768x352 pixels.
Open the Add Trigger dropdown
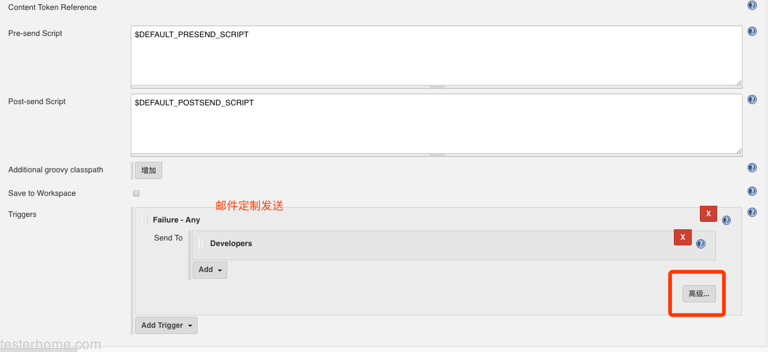click(166, 325)
